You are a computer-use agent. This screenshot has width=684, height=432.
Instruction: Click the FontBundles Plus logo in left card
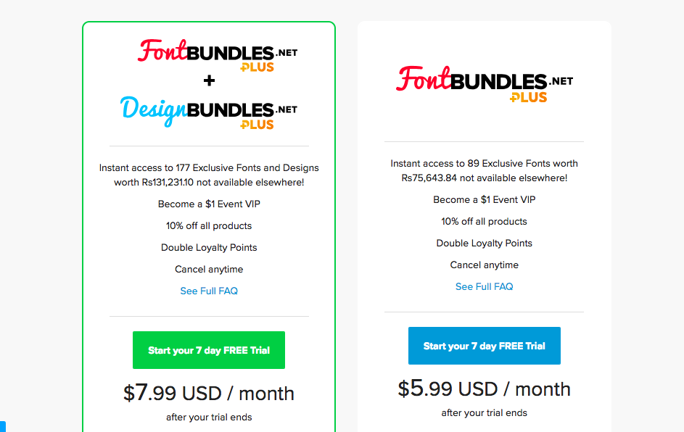pyautogui.click(x=218, y=55)
